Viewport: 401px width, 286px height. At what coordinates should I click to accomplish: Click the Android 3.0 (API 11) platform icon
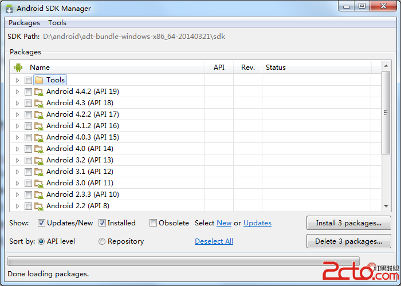click(39, 183)
